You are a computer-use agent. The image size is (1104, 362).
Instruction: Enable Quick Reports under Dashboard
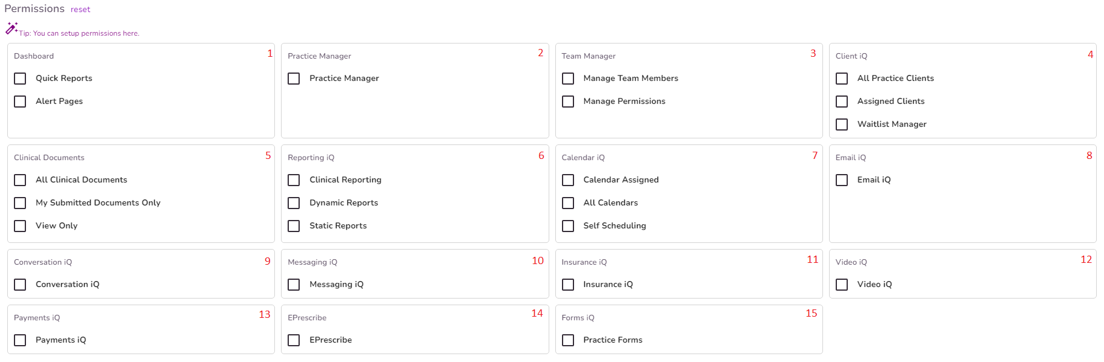point(20,78)
